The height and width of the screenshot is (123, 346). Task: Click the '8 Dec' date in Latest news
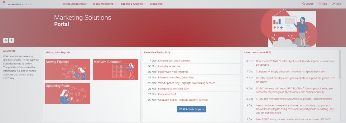coord(250,61)
